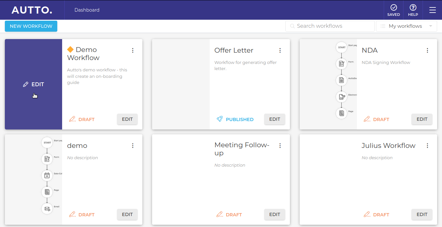Open three-dot menu for NDA card

click(427, 50)
